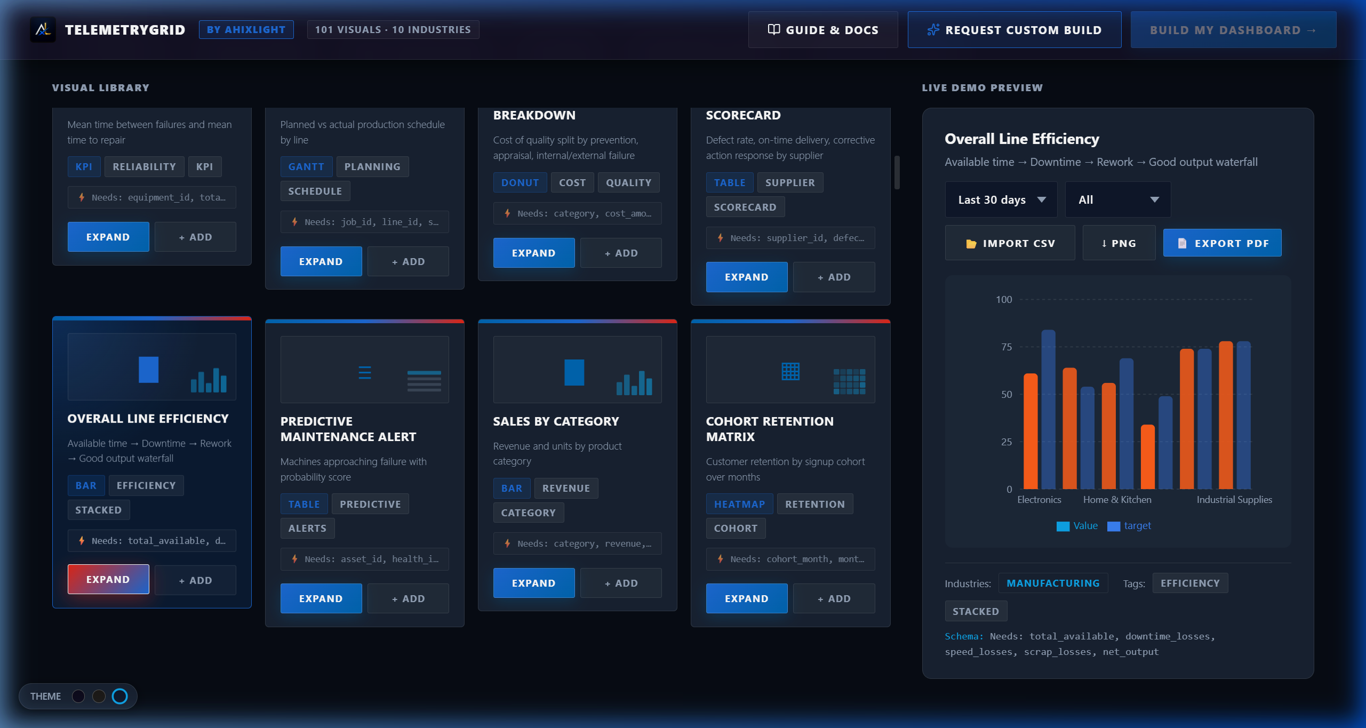Click the RELIABILITY tag
This screenshot has height=728, width=1366.
click(x=144, y=166)
